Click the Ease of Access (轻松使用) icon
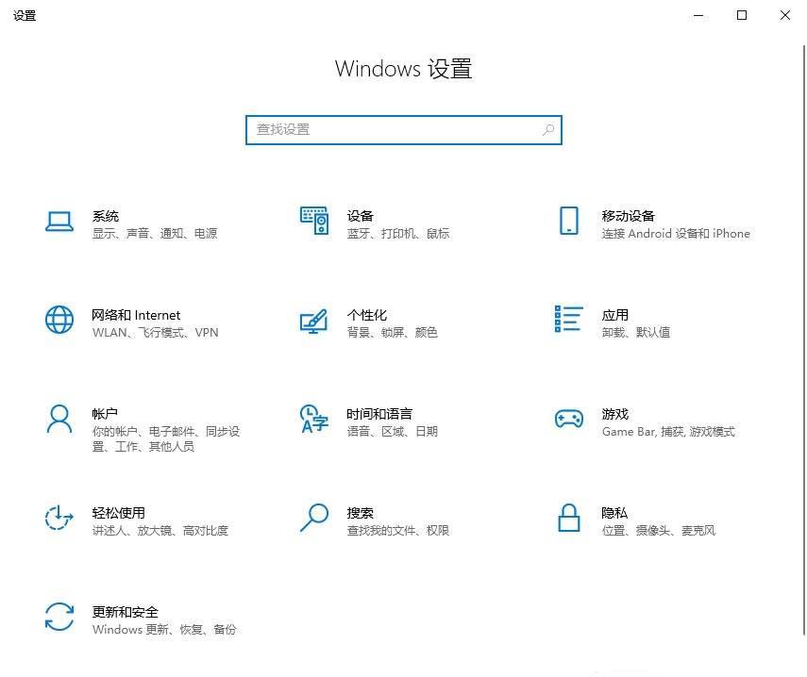Screen dimensions: 807x677 pos(59,518)
